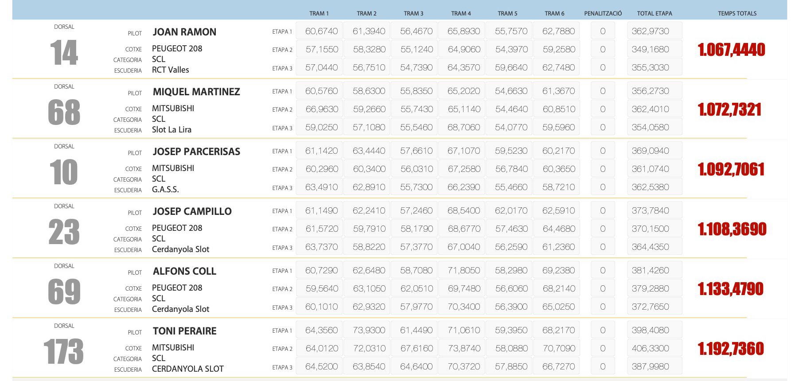This screenshot has height=381, width=799.
Task: Click the TOTAL ETAPA column header
Action: [654, 13]
